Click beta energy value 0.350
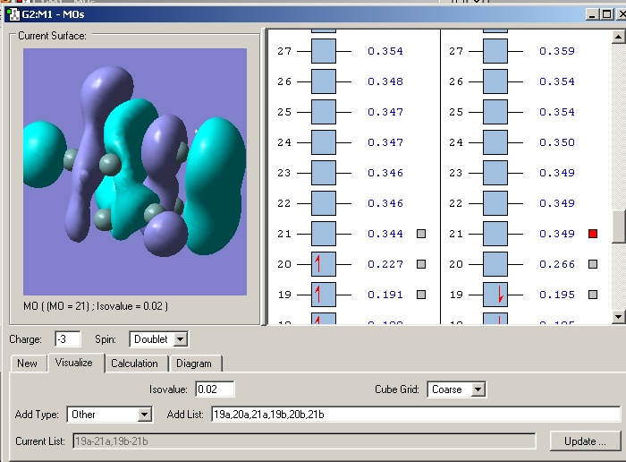Screen dimensions: 626x462 coord(557,142)
